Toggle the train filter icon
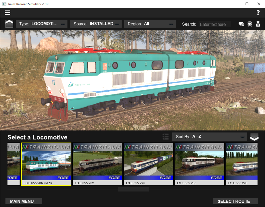Image resolution: width=265 pixels, height=207 pixels. coord(250,24)
